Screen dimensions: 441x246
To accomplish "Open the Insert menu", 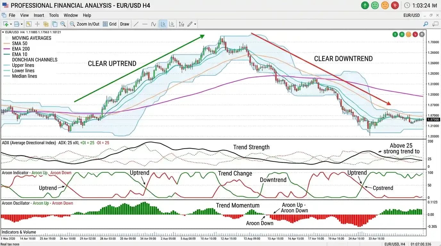I will point(39,15).
